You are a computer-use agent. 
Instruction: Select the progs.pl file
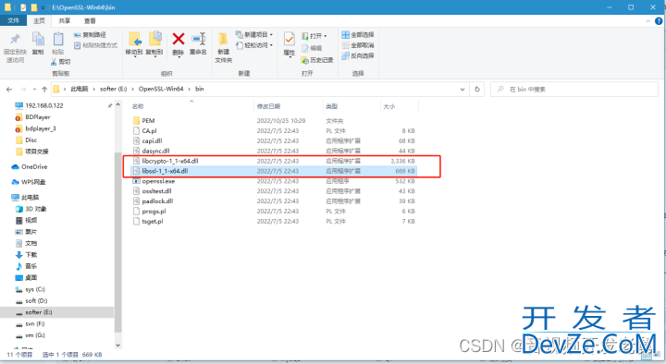[154, 212]
